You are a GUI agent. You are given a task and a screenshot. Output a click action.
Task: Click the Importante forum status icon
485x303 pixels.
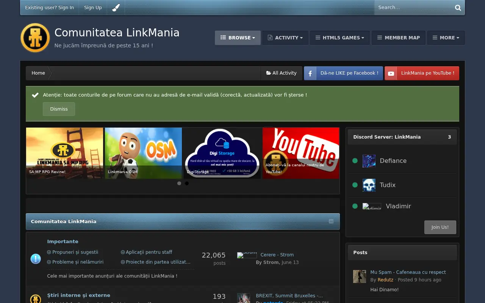point(36,259)
